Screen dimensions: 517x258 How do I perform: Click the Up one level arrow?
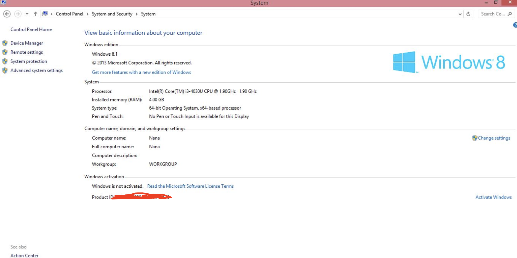(x=36, y=14)
